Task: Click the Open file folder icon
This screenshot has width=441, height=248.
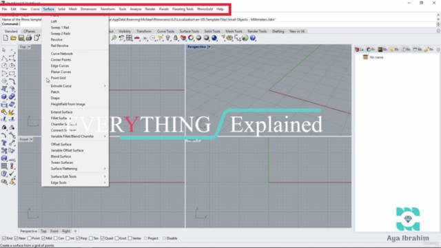Action: click(x=13, y=38)
